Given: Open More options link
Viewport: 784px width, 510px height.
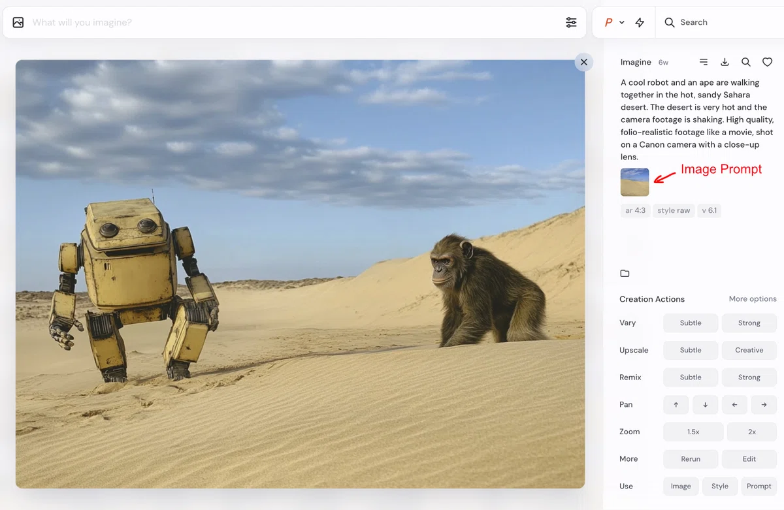Looking at the screenshot, I should pos(753,299).
